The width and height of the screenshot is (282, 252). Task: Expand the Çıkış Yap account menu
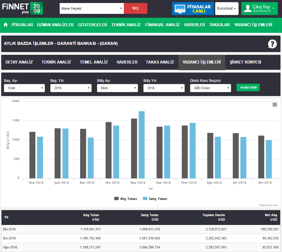pyautogui.click(x=259, y=8)
